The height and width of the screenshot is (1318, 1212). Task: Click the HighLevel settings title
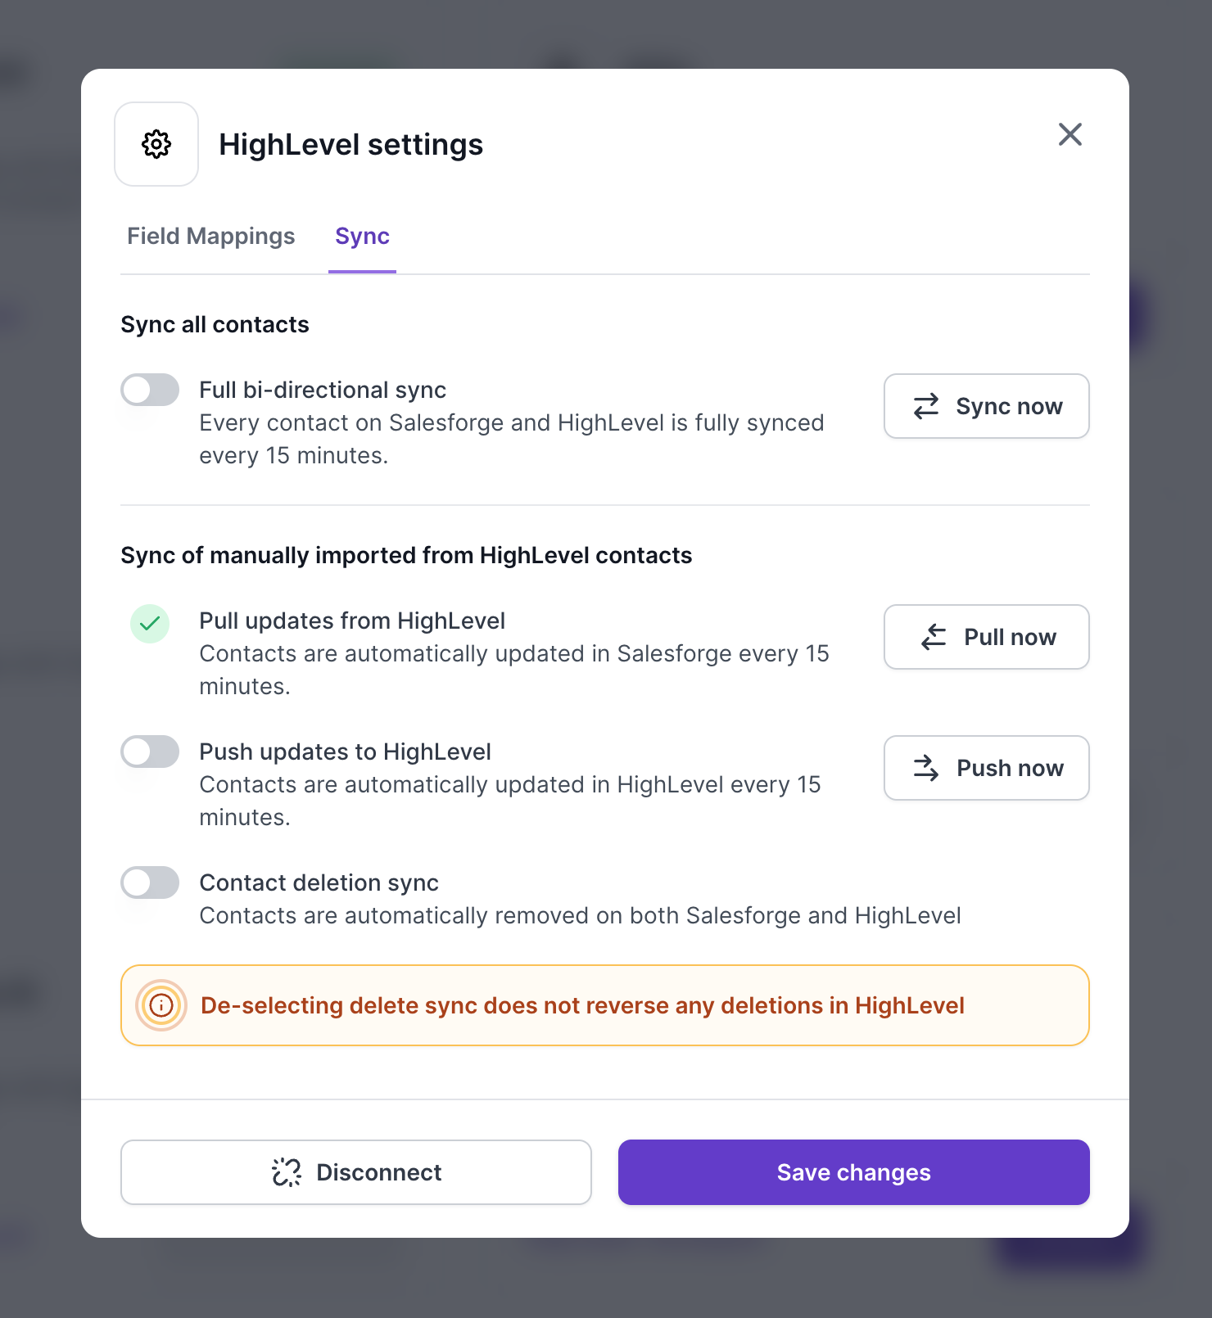click(350, 144)
